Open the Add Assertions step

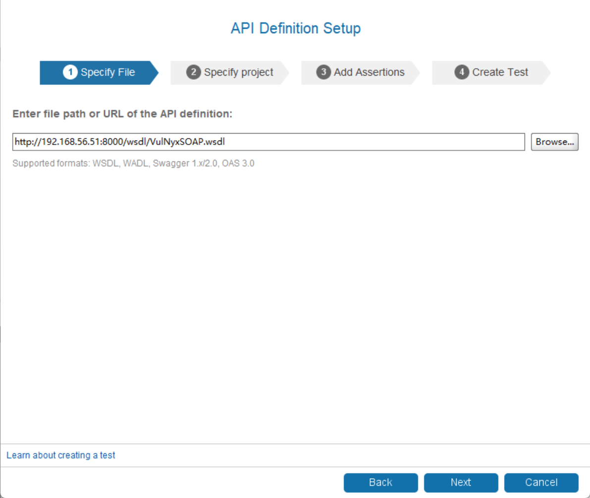coord(369,72)
